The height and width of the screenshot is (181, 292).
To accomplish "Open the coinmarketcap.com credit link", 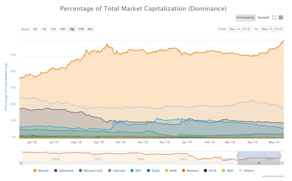I will click(x=273, y=176).
